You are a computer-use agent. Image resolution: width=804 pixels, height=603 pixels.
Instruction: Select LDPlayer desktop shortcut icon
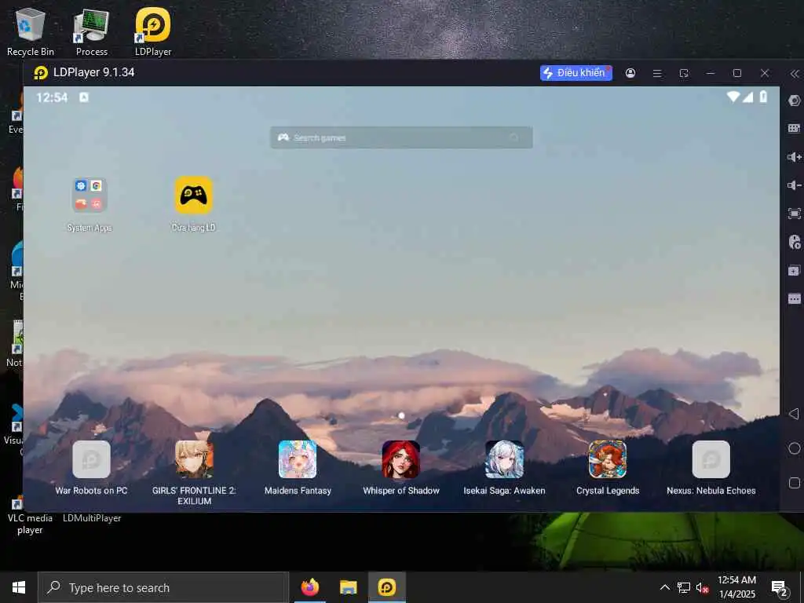tap(153, 31)
